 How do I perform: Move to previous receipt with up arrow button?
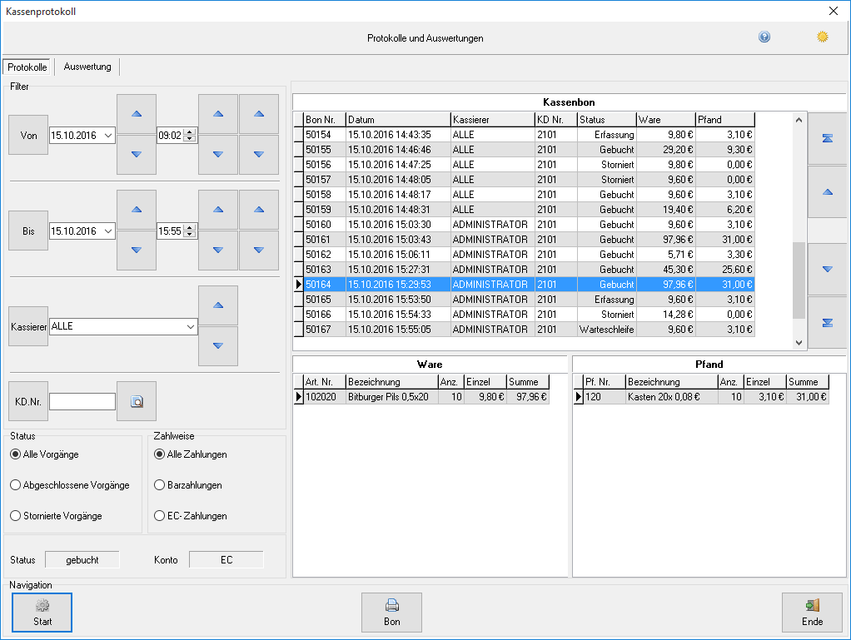click(827, 192)
